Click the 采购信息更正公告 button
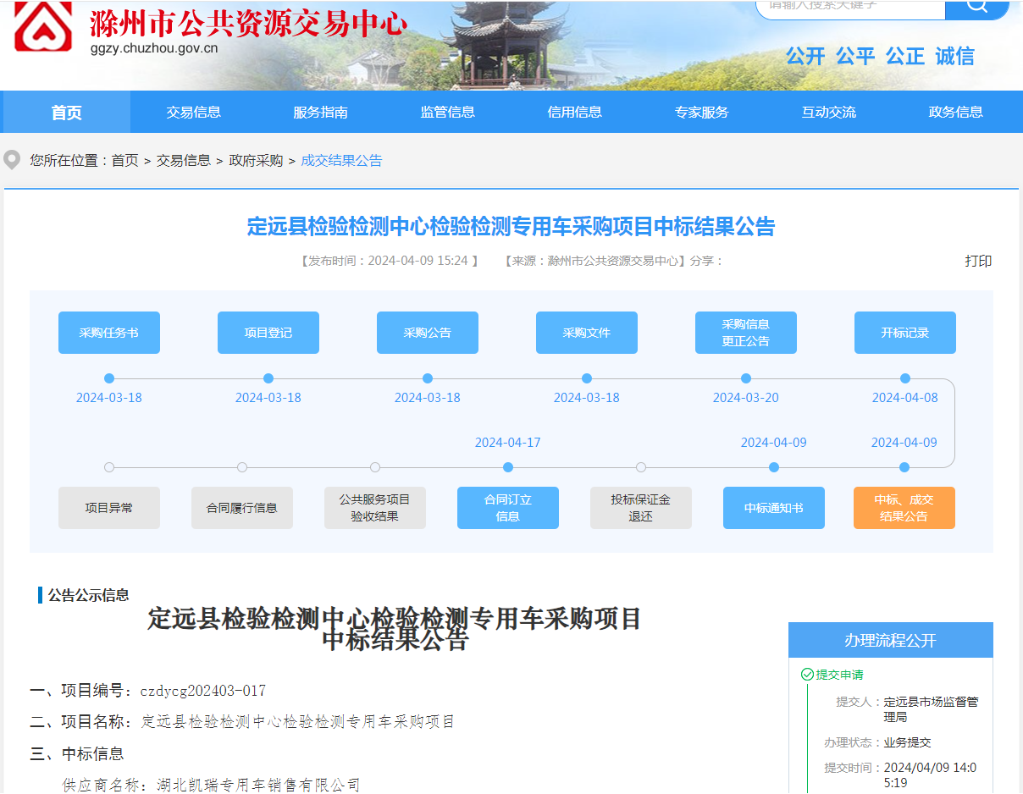 click(746, 333)
